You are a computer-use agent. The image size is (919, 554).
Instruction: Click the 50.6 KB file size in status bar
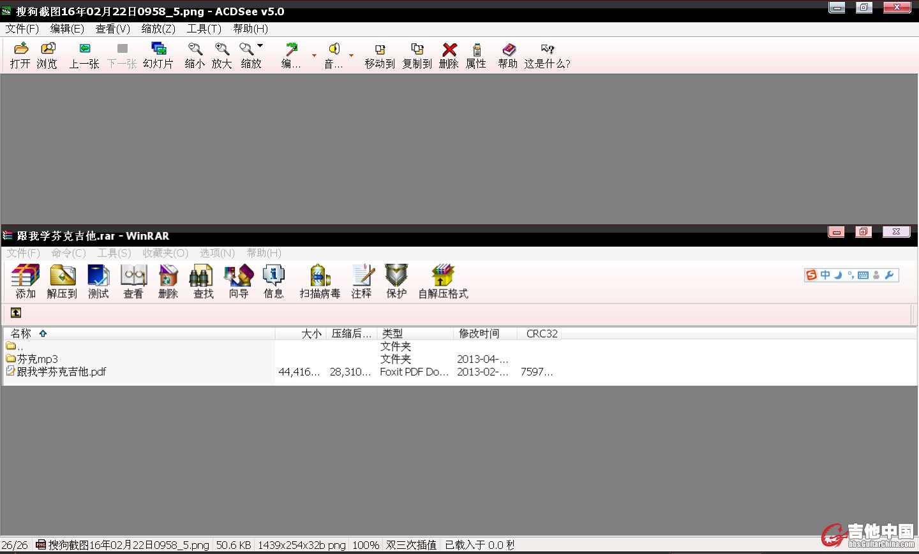pyautogui.click(x=234, y=545)
